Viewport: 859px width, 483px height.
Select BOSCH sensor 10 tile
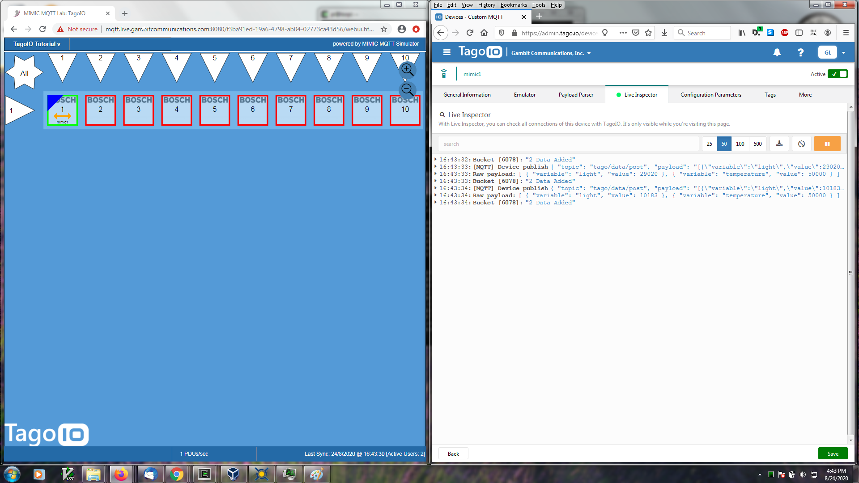click(405, 110)
